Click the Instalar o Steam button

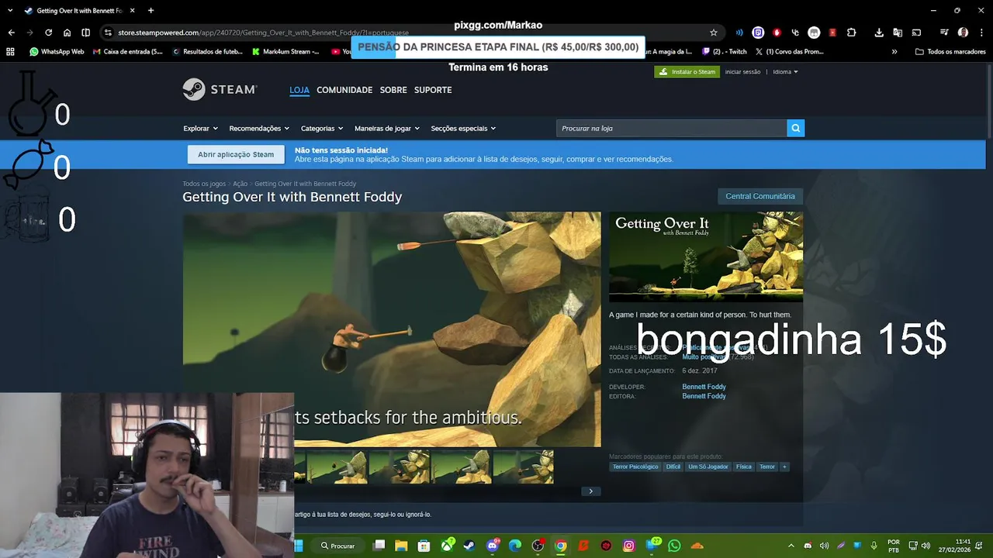click(x=687, y=72)
